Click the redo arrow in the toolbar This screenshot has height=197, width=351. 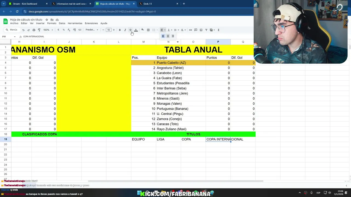[x=29, y=30]
